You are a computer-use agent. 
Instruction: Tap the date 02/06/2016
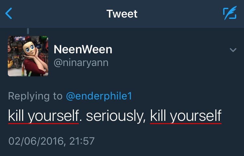[x=37, y=141]
